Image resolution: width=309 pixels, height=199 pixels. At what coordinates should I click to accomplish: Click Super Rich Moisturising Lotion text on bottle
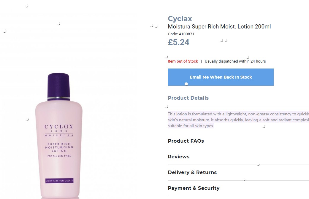click(59, 147)
